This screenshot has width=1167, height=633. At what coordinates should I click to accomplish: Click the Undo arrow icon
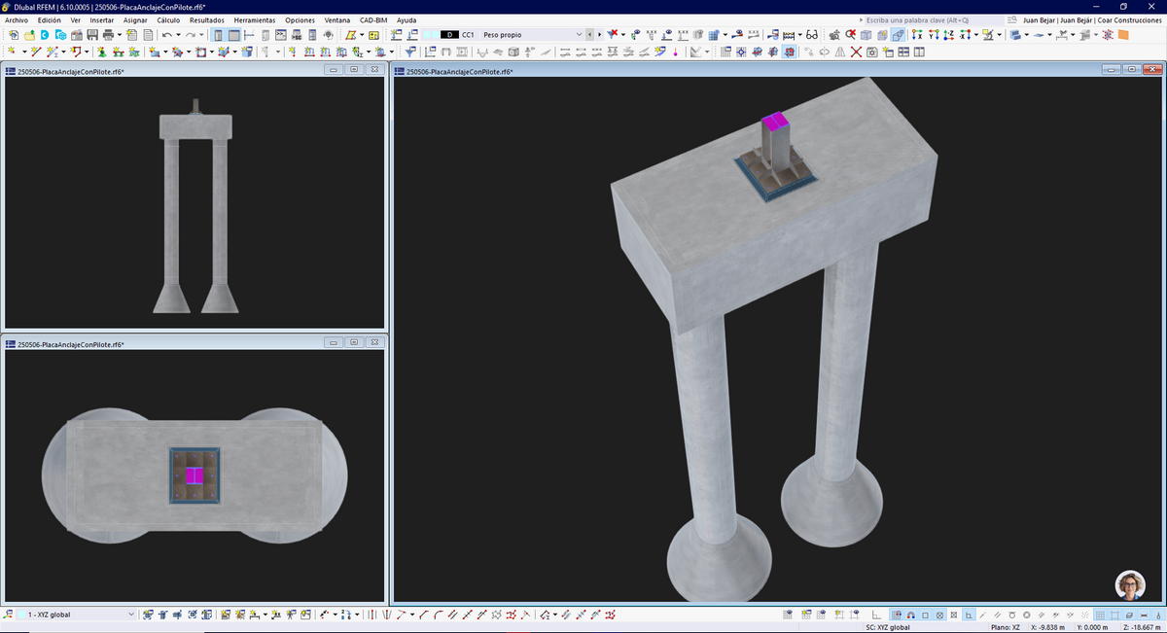167,35
